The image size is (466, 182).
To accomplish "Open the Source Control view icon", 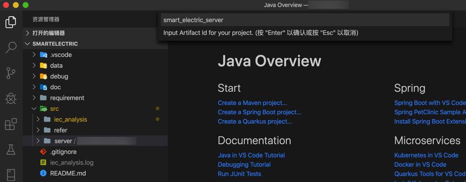I will (x=11, y=73).
